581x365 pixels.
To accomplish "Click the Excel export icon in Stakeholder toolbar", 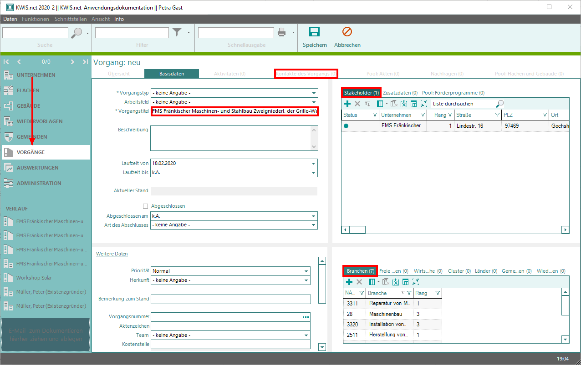I will click(x=403, y=104).
